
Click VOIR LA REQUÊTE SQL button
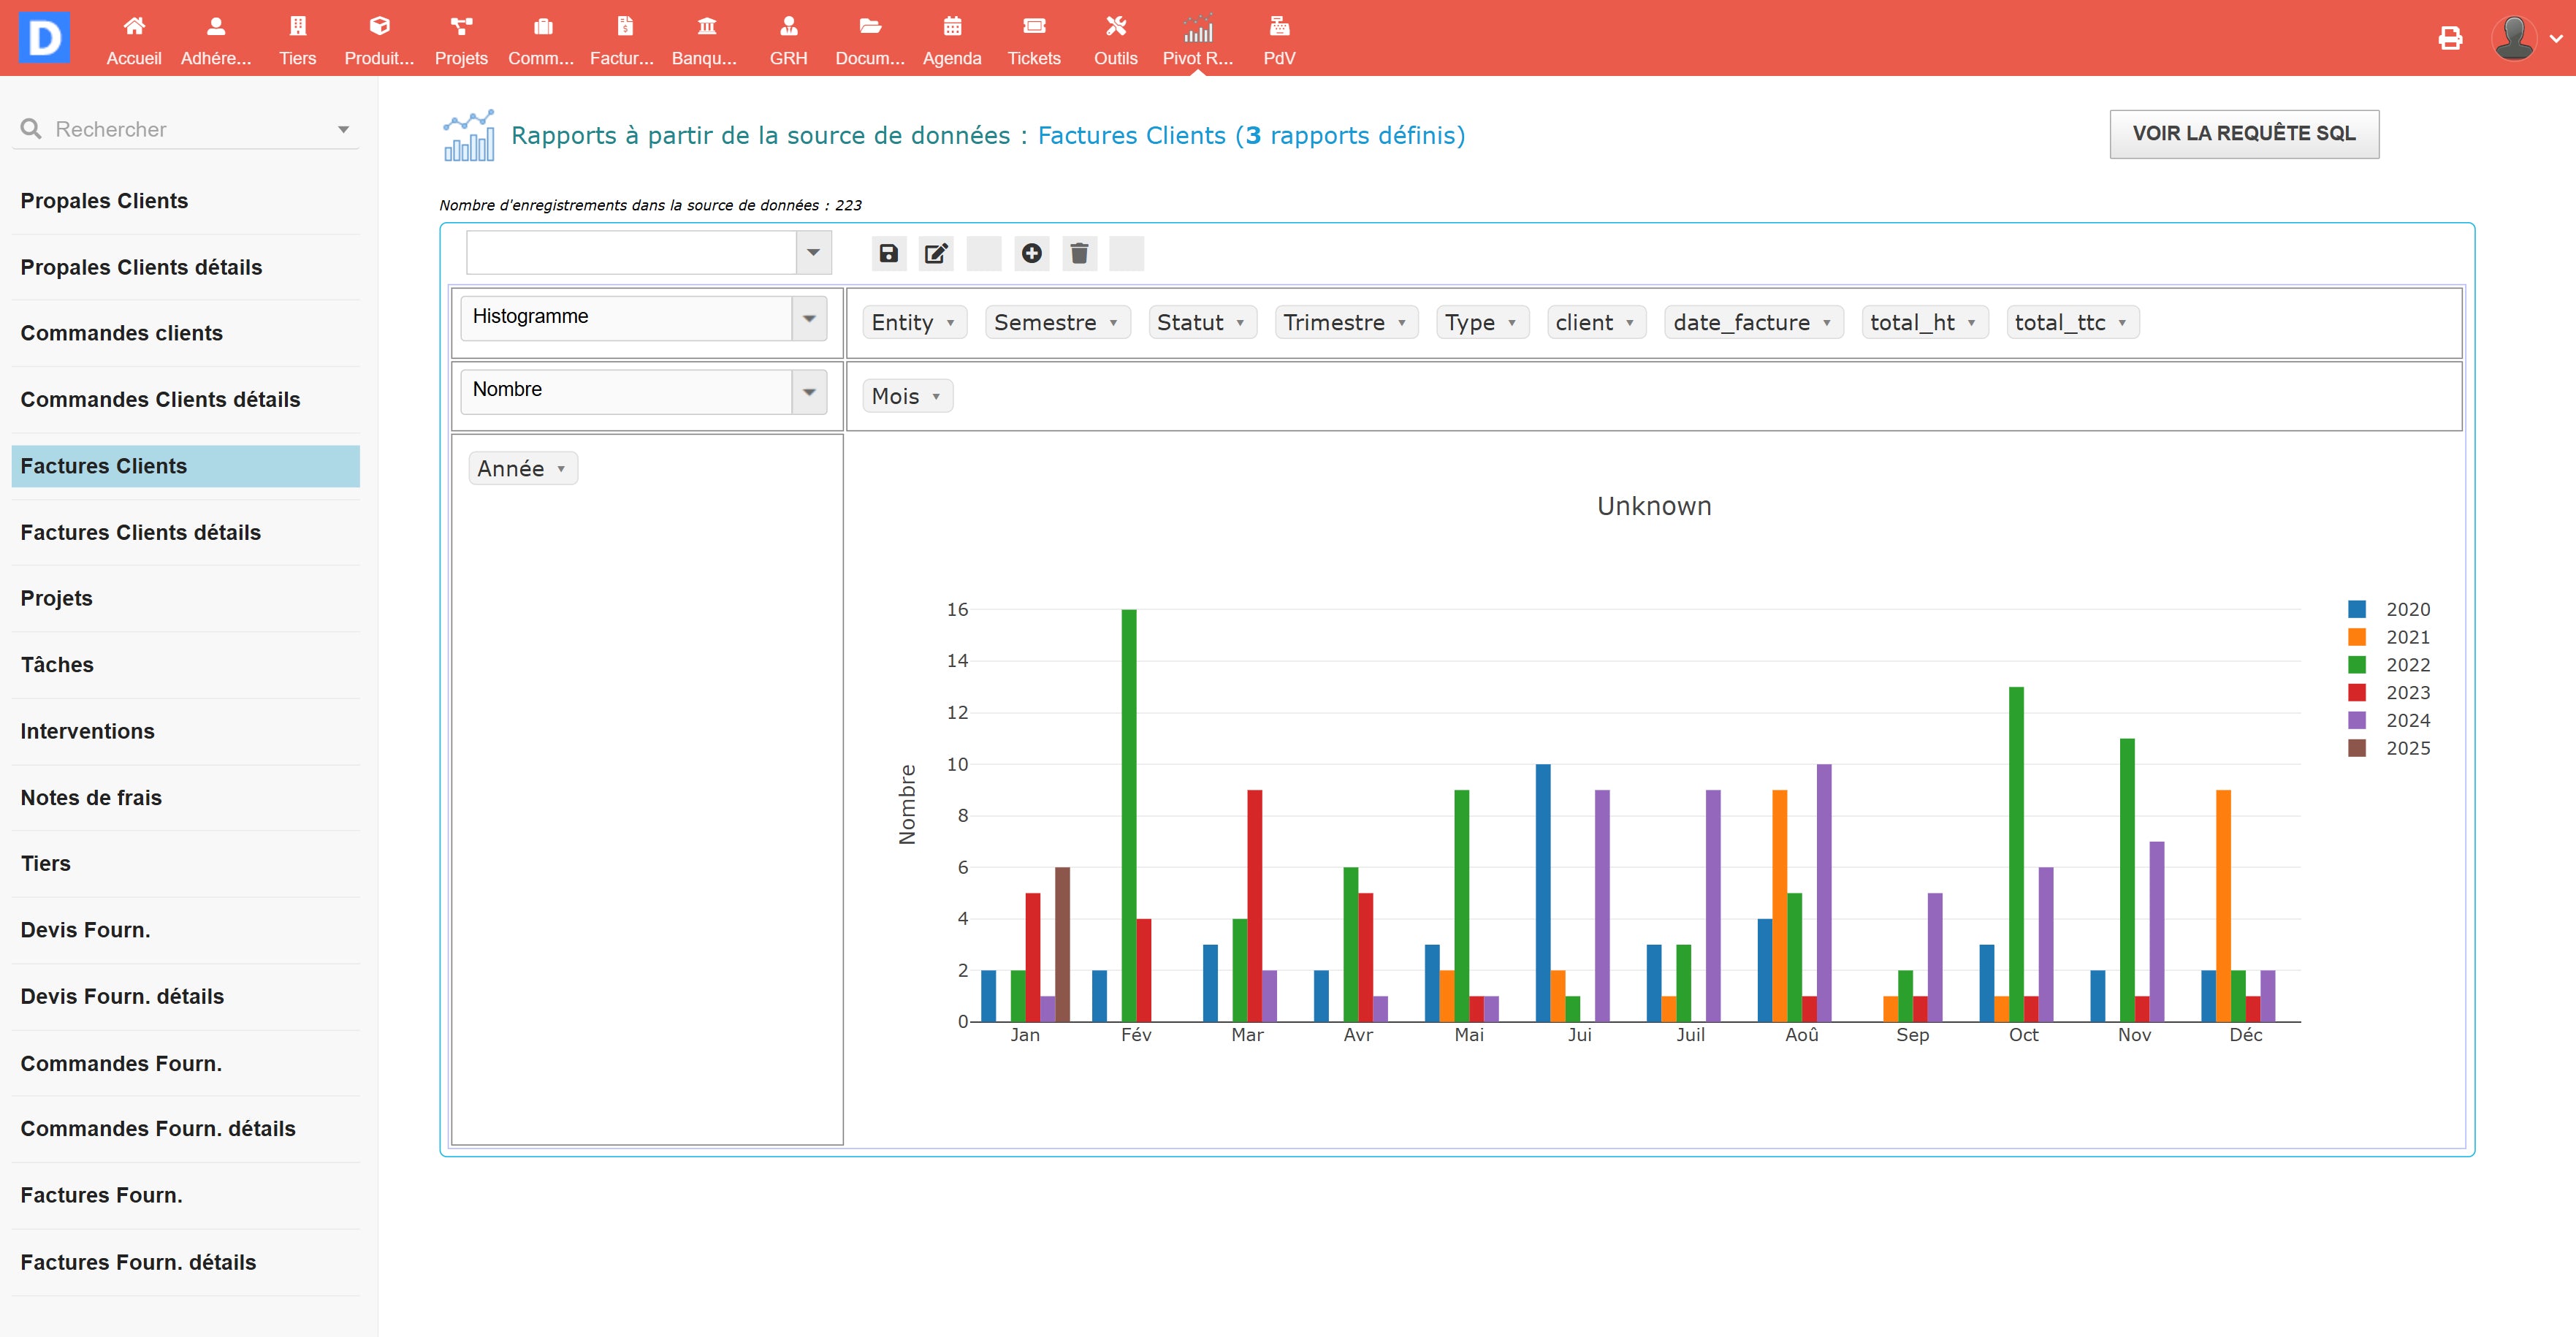click(2243, 133)
